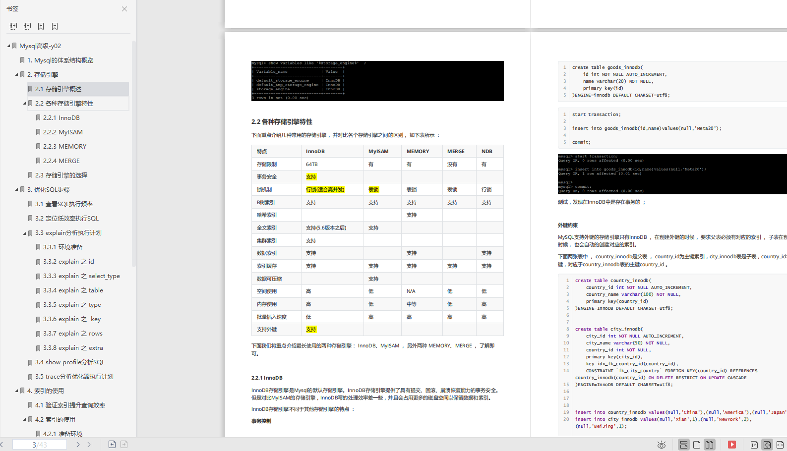787x451 pixels.
Task: Click the delete bookmark icon
Action: pyautogui.click(x=55, y=26)
